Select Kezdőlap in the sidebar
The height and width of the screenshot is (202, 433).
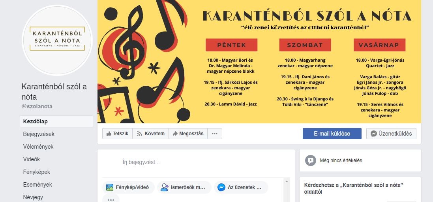56,121
